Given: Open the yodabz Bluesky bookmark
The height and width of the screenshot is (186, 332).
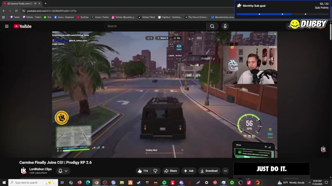Looking at the screenshot, I should [223, 17].
